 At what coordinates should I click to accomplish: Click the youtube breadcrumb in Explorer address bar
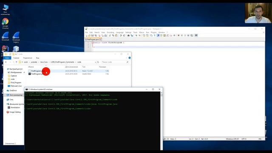(x=34, y=62)
